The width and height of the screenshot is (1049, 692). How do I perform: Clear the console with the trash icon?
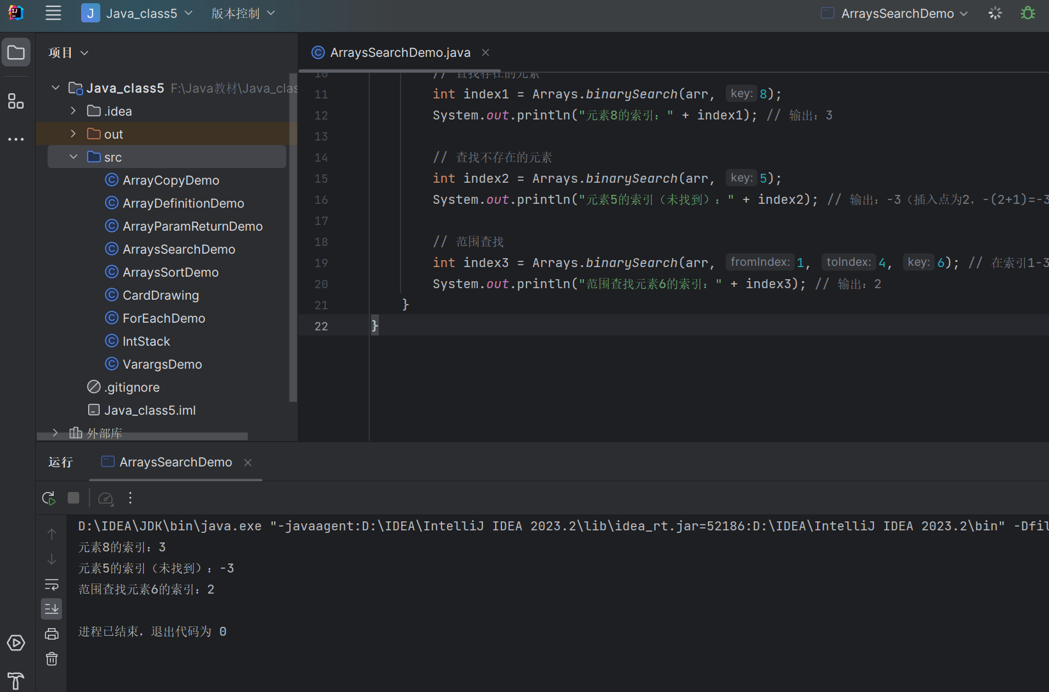[x=52, y=659]
